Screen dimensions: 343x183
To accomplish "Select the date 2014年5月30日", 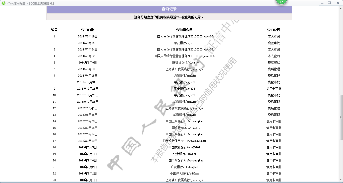I will tap(88, 69).
